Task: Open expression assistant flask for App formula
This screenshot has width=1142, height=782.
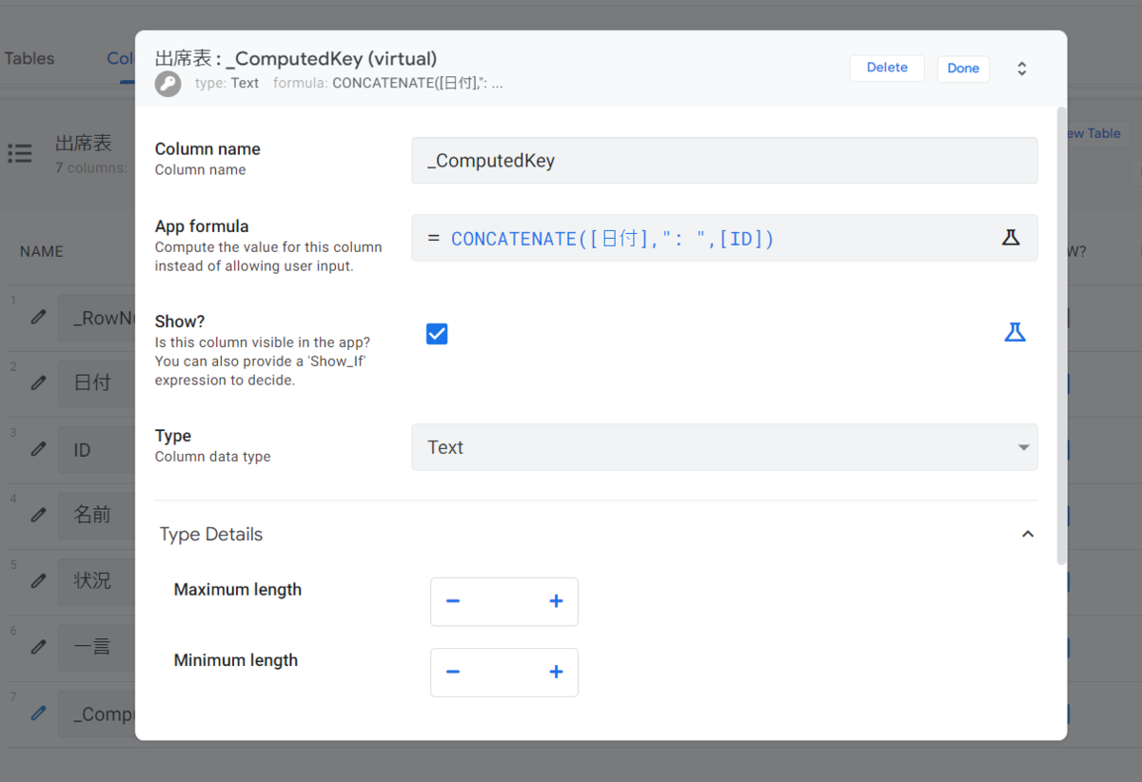Action: tap(1011, 238)
